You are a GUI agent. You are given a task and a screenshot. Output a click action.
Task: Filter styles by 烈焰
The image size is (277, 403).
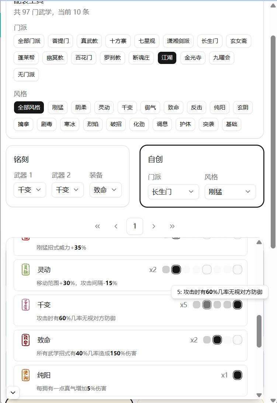[x=93, y=124]
